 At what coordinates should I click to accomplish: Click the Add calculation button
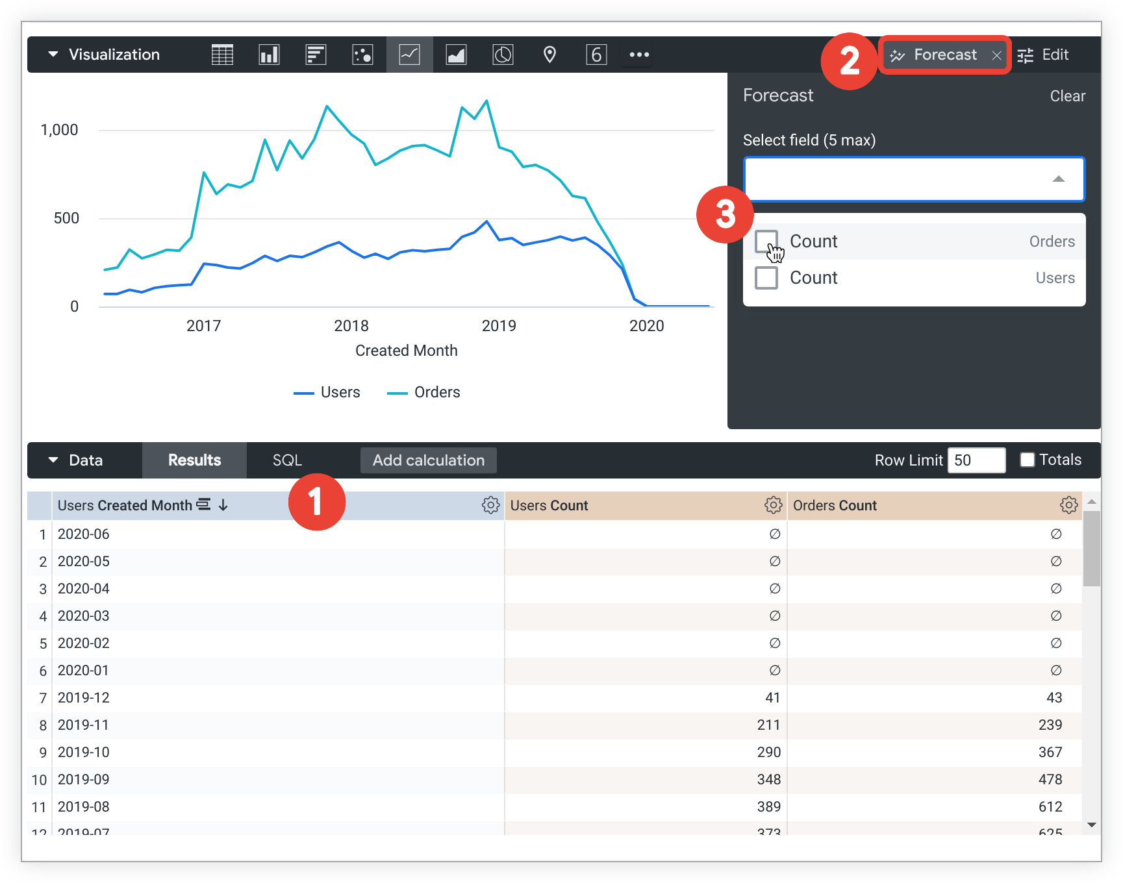[428, 460]
